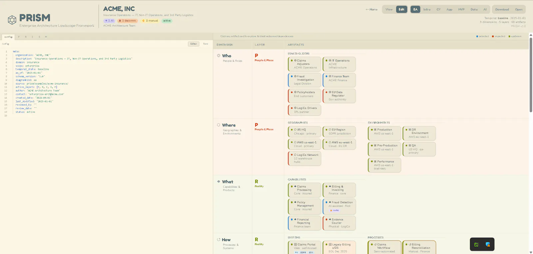Image resolution: width=533 pixels, height=254 pixels.
Task: Select the CY diagram tab
Action: (438, 9)
